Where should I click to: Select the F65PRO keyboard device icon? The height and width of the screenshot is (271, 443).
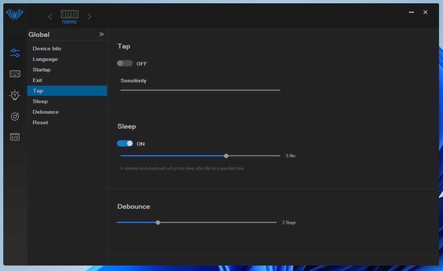point(70,17)
